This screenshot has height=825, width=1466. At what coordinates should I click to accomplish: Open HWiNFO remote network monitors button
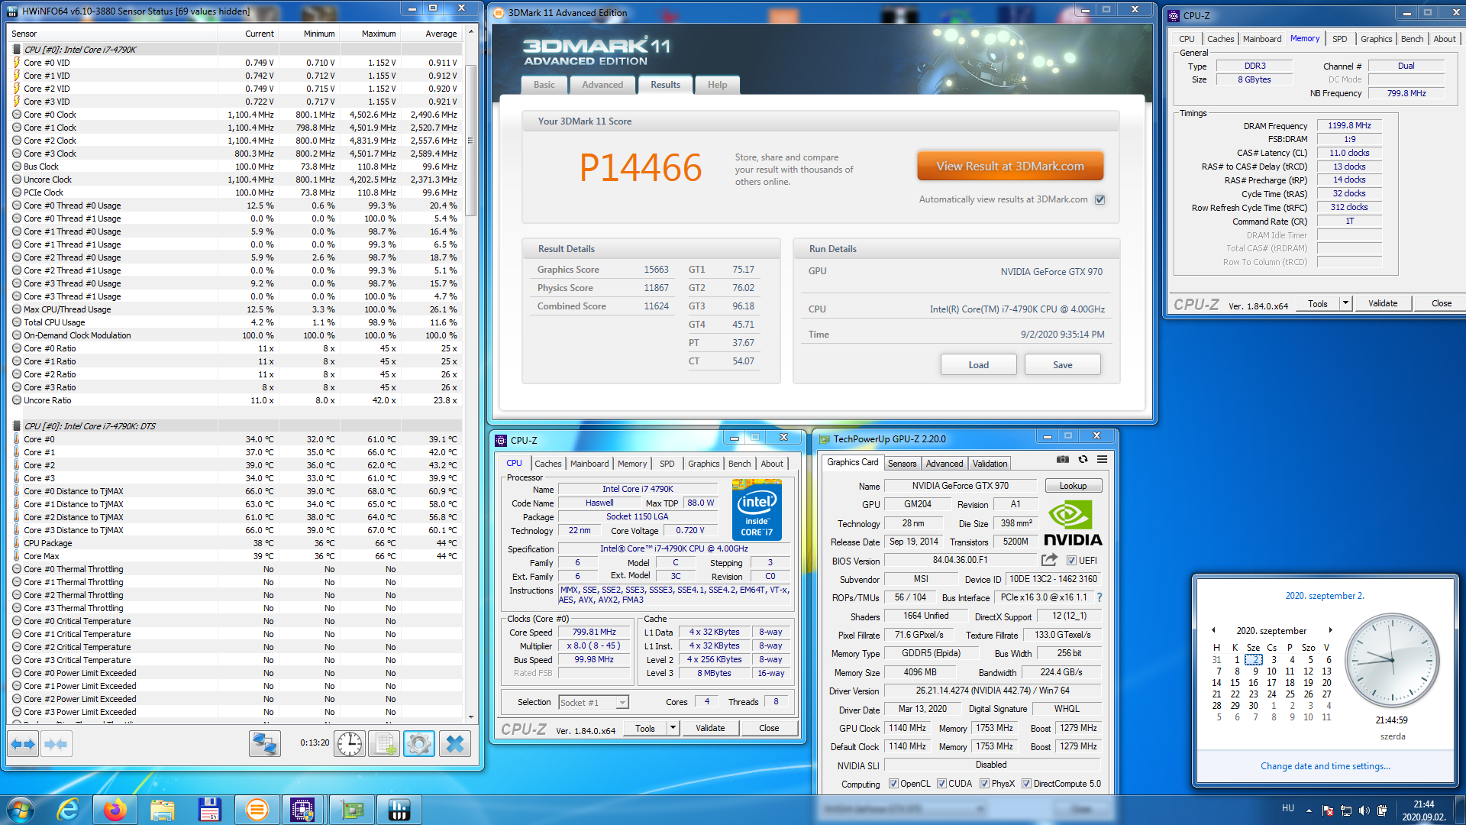pyautogui.click(x=265, y=743)
